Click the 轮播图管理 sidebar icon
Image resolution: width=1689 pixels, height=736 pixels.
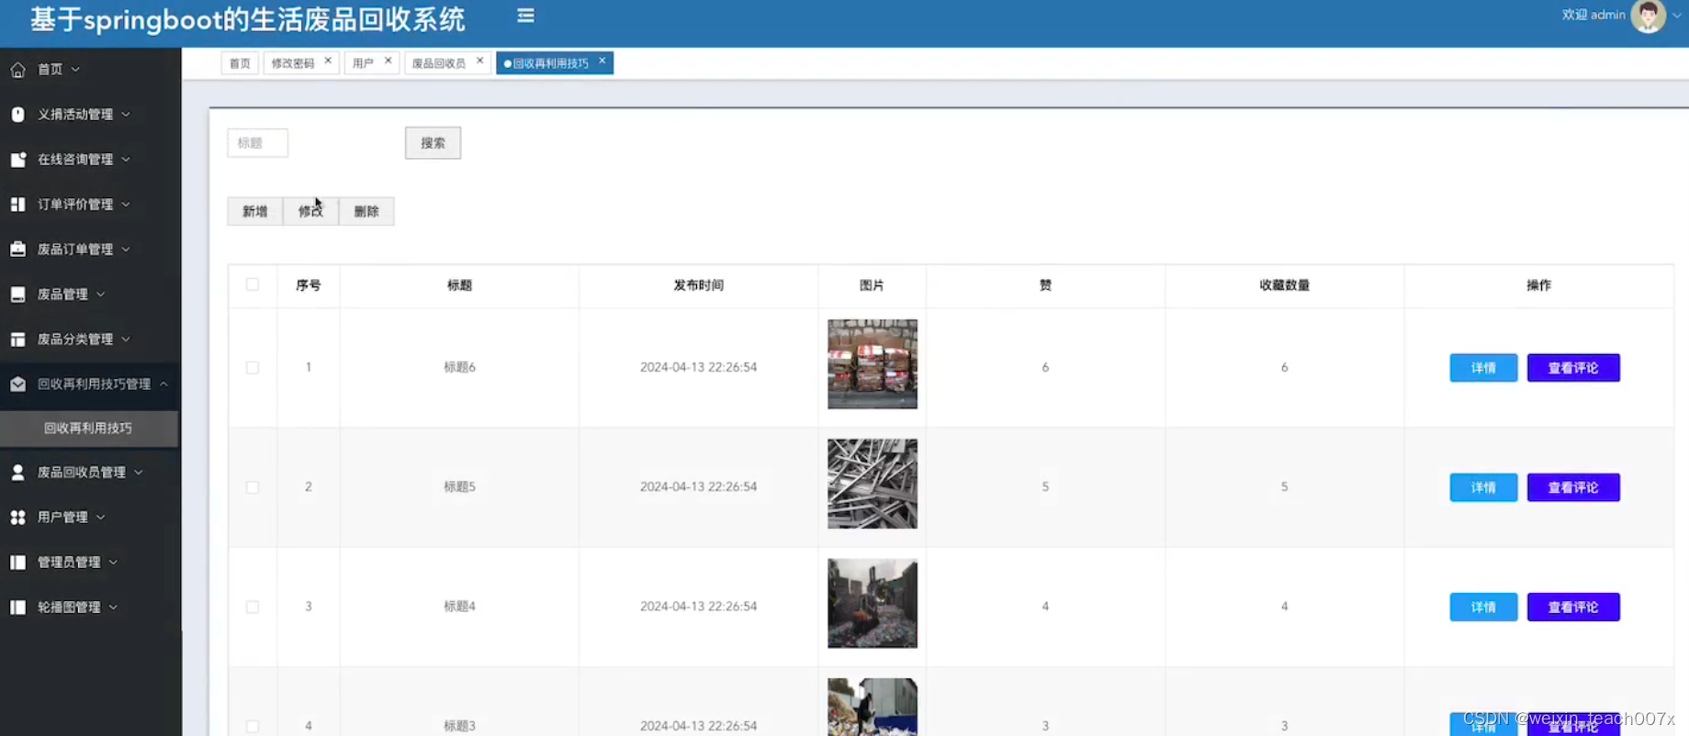(x=17, y=607)
